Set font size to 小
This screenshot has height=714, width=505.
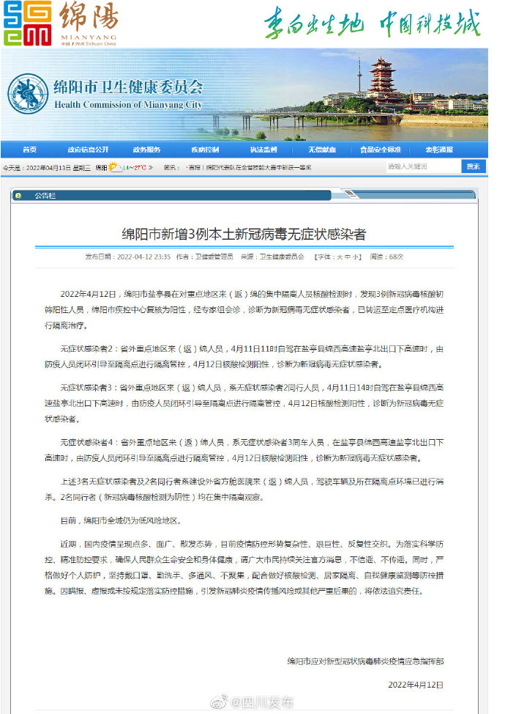pos(355,257)
